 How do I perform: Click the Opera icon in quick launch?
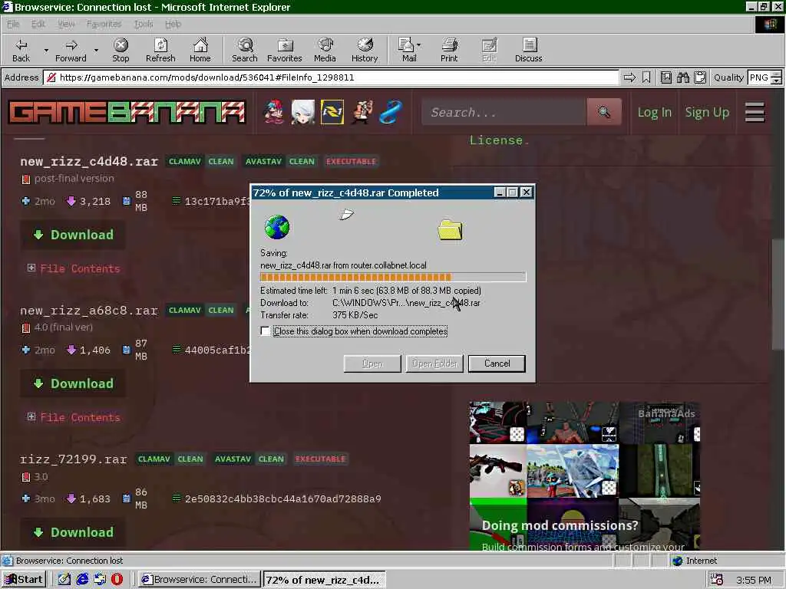(x=117, y=580)
